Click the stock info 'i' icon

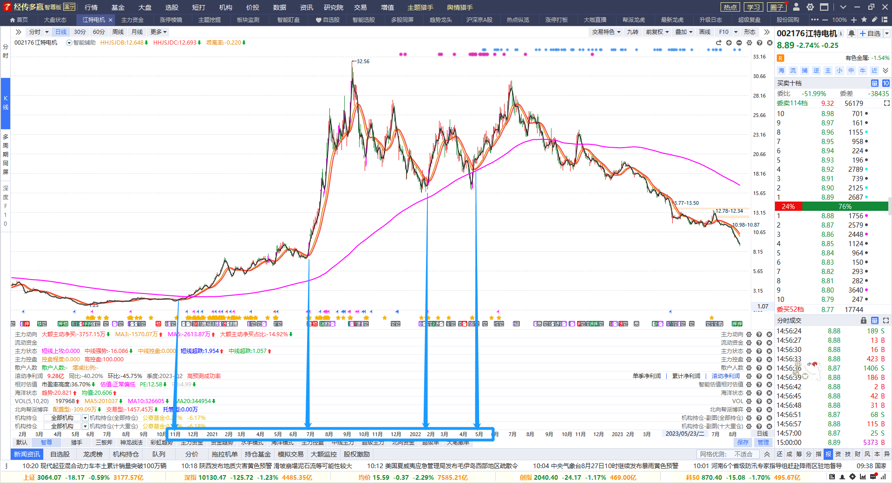click(x=841, y=33)
